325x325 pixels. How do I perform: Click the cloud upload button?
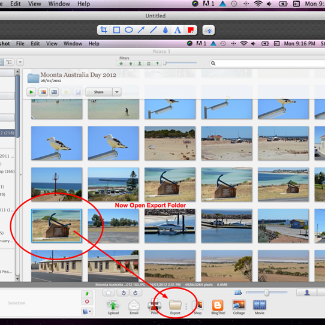point(209,30)
